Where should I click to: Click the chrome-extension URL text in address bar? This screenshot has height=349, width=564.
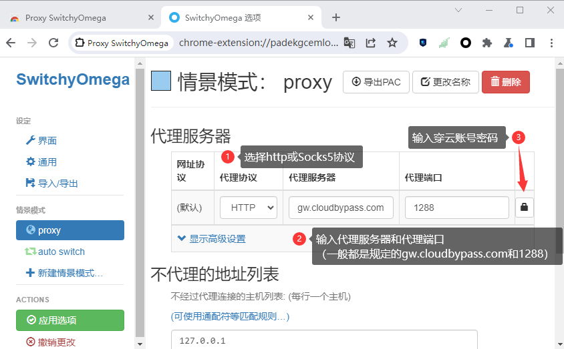(259, 43)
